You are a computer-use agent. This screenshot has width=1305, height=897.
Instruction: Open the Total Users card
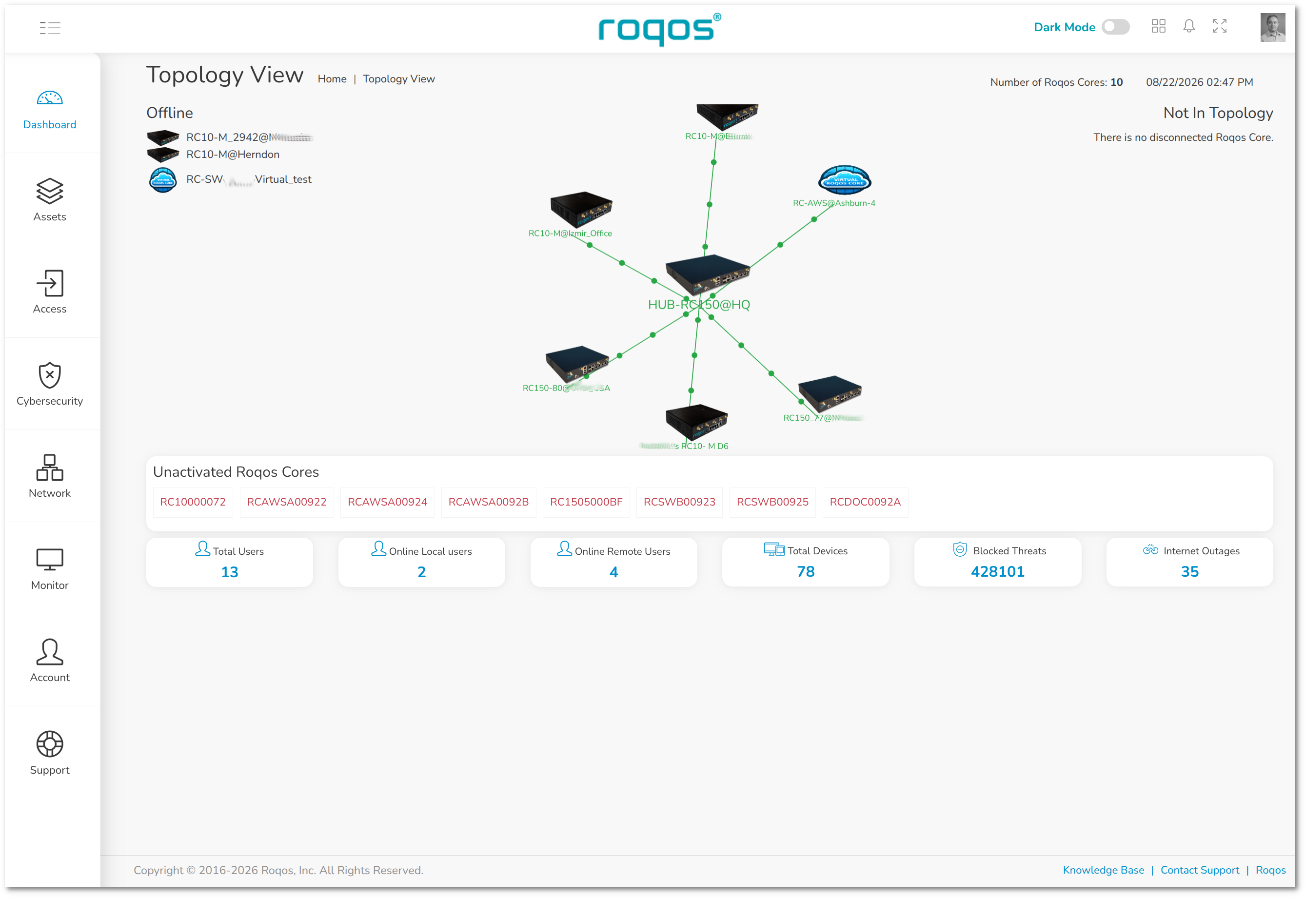pyautogui.click(x=229, y=562)
